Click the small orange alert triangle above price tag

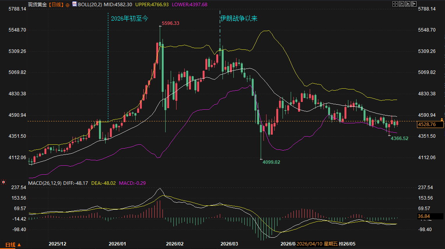click(x=442, y=119)
